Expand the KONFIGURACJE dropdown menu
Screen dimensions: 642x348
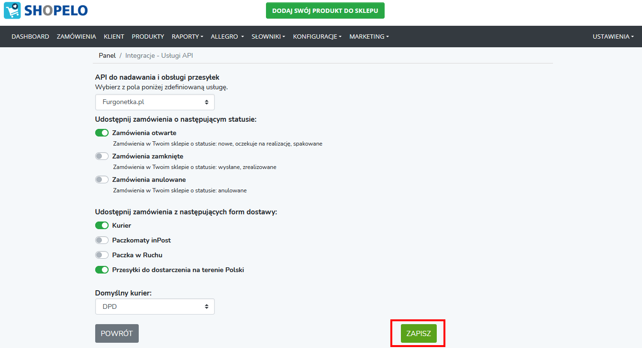(x=317, y=36)
